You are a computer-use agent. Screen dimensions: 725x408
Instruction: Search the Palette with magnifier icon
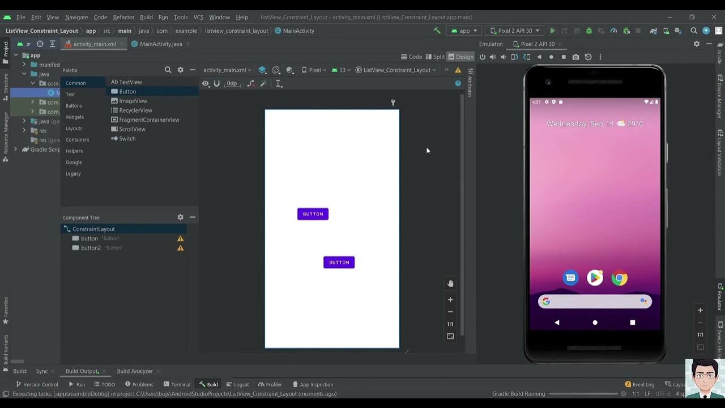pyautogui.click(x=168, y=70)
